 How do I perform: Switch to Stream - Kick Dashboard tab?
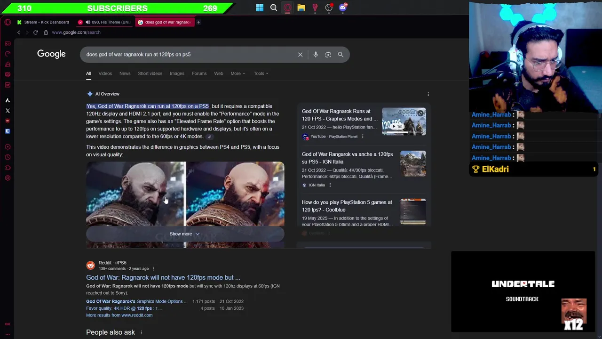pyautogui.click(x=43, y=22)
